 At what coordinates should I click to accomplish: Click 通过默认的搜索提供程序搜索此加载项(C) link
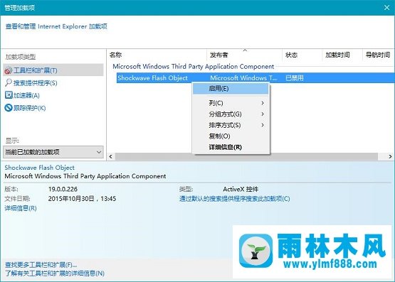[x=235, y=199]
